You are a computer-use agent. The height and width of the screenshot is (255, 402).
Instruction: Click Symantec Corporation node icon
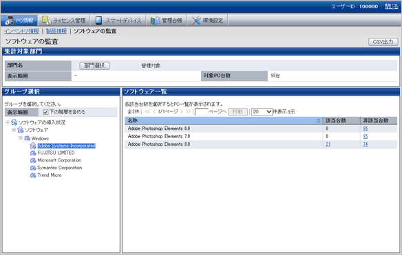(33, 168)
